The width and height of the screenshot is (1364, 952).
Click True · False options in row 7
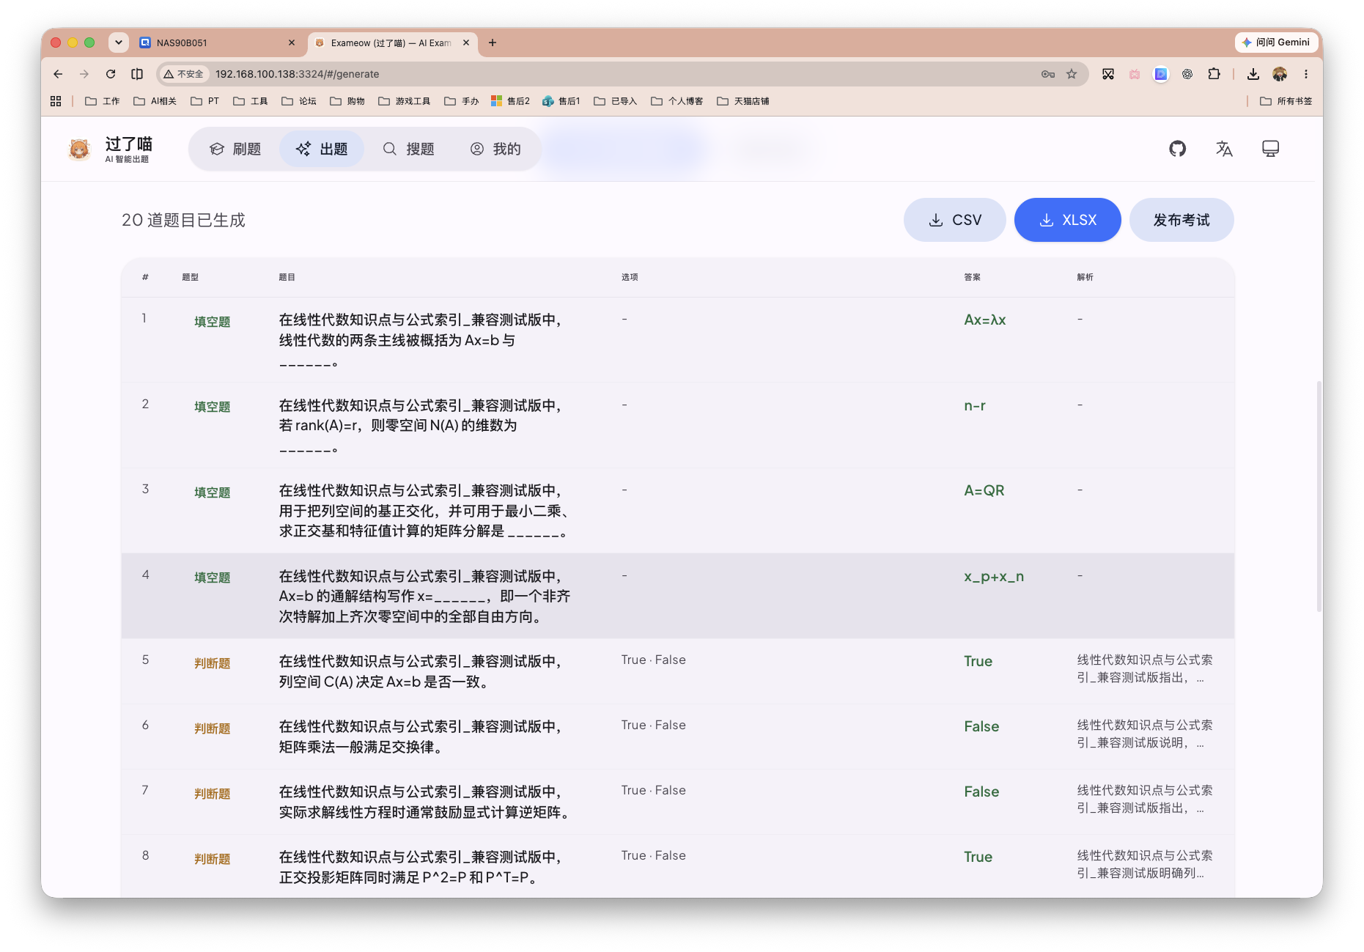tap(654, 790)
